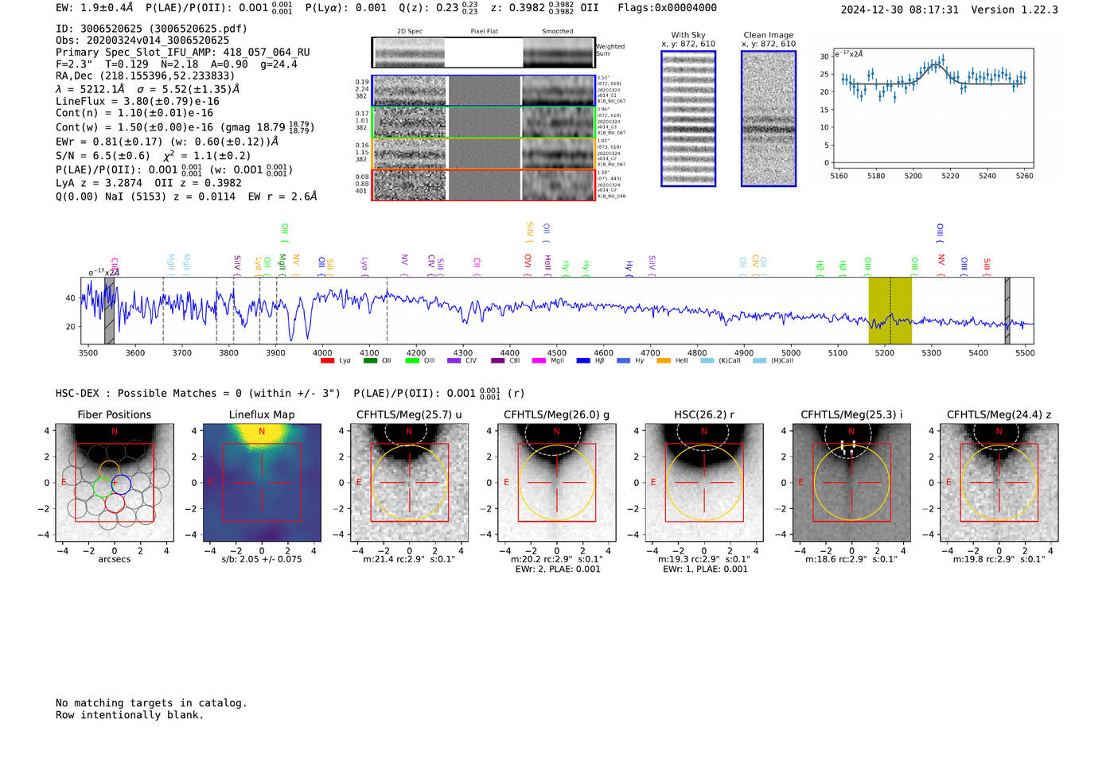Click the Primary Spec_Slot_IFU_AMP line
Viewport: 1114px width, 758px height.
coord(183,52)
